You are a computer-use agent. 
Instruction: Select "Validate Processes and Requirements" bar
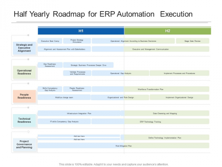pos(77,73)
